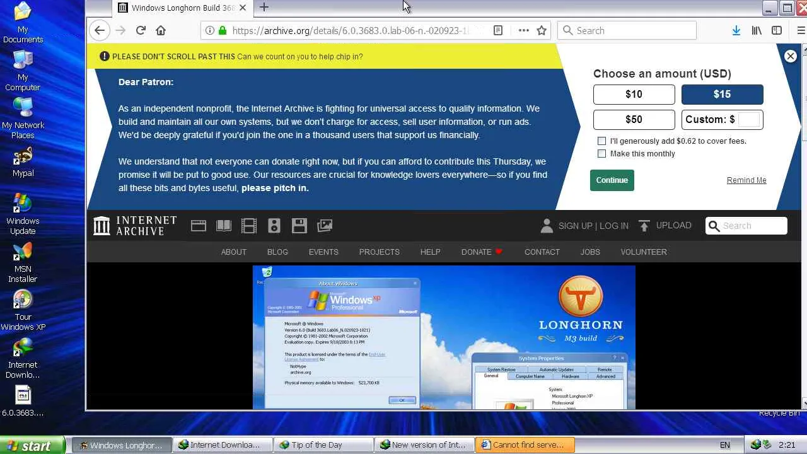The width and height of the screenshot is (807, 454).
Task: Click the EN language indicator
Action: pyautogui.click(x=725, y=445)
